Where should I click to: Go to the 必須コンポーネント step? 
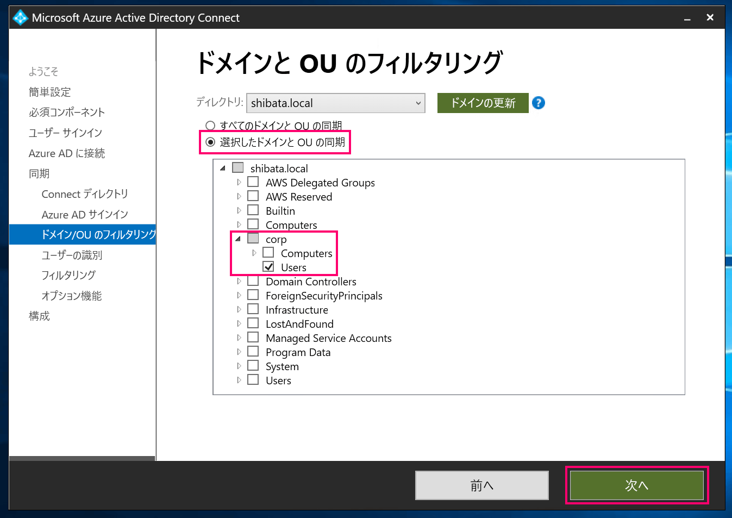[x=67, y=112]
